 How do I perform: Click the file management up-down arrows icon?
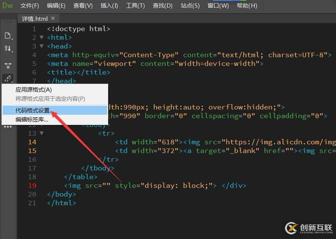pyautogui.click(x=8, y=48)
